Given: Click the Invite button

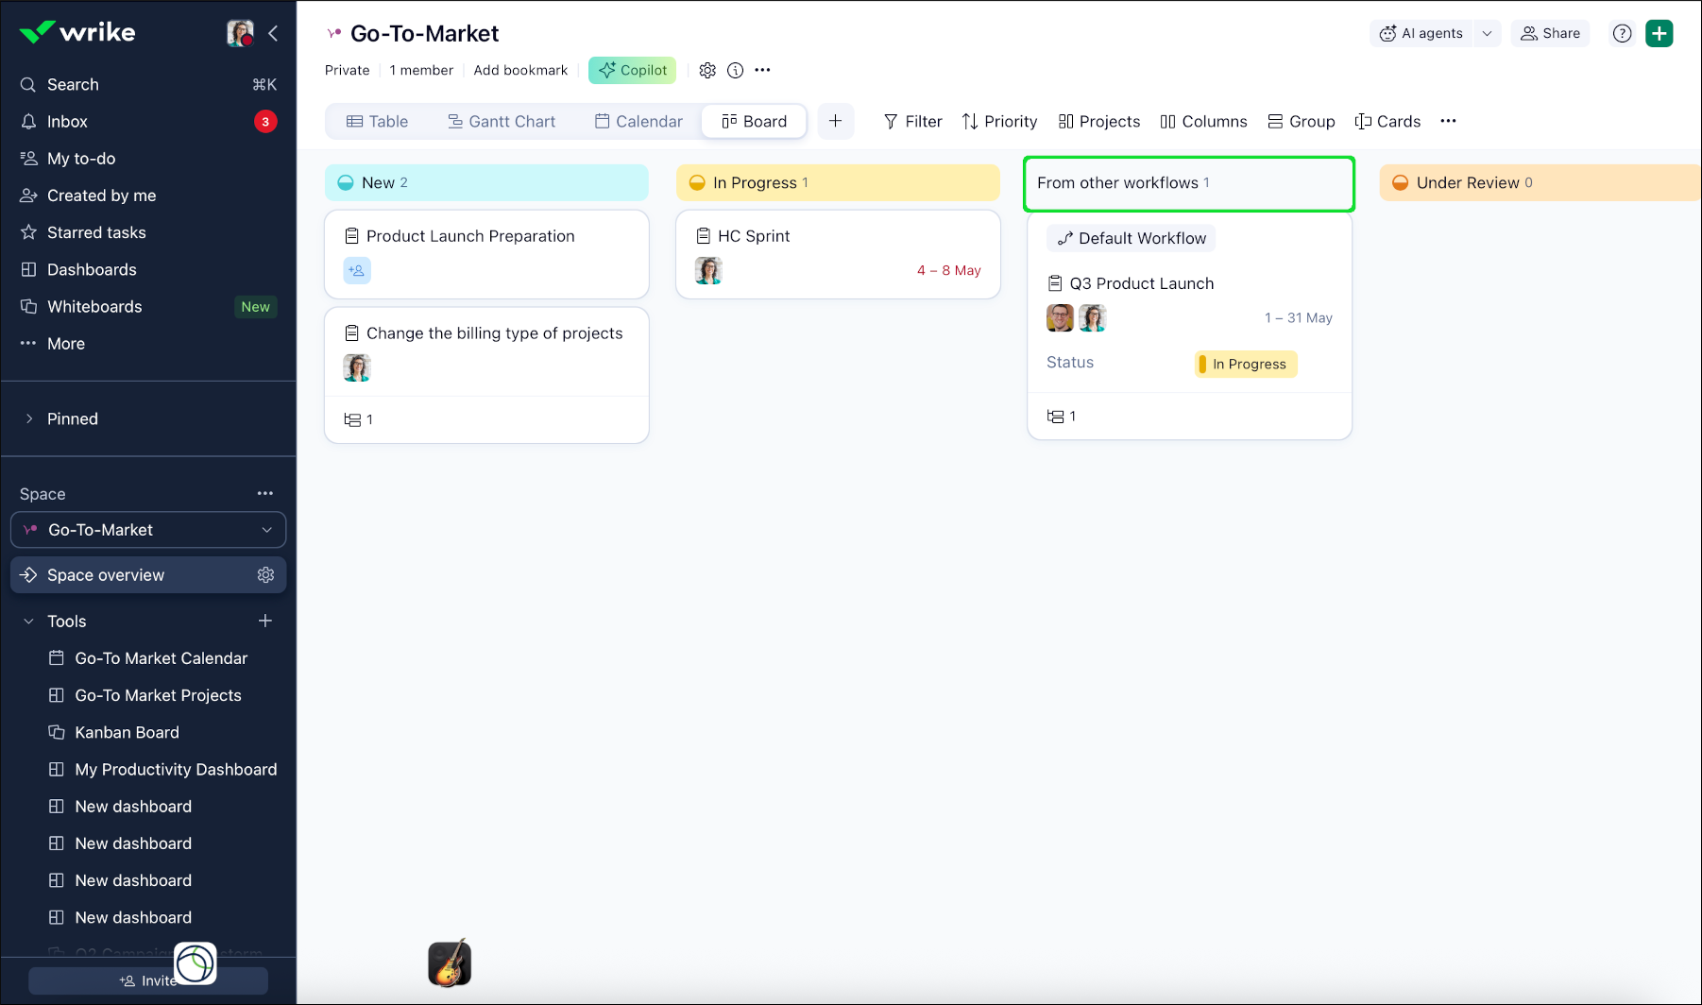Looking at the screenshot, I should [148, 980].
